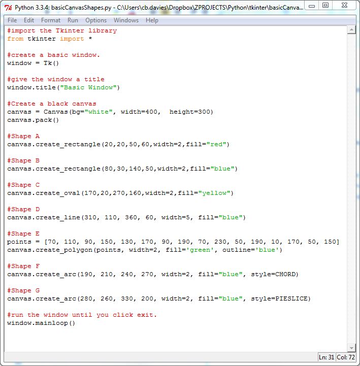Click the "red" fill string
Viewport: 360px width, 366px height.
pyautogui.click(x=216, y=145)
